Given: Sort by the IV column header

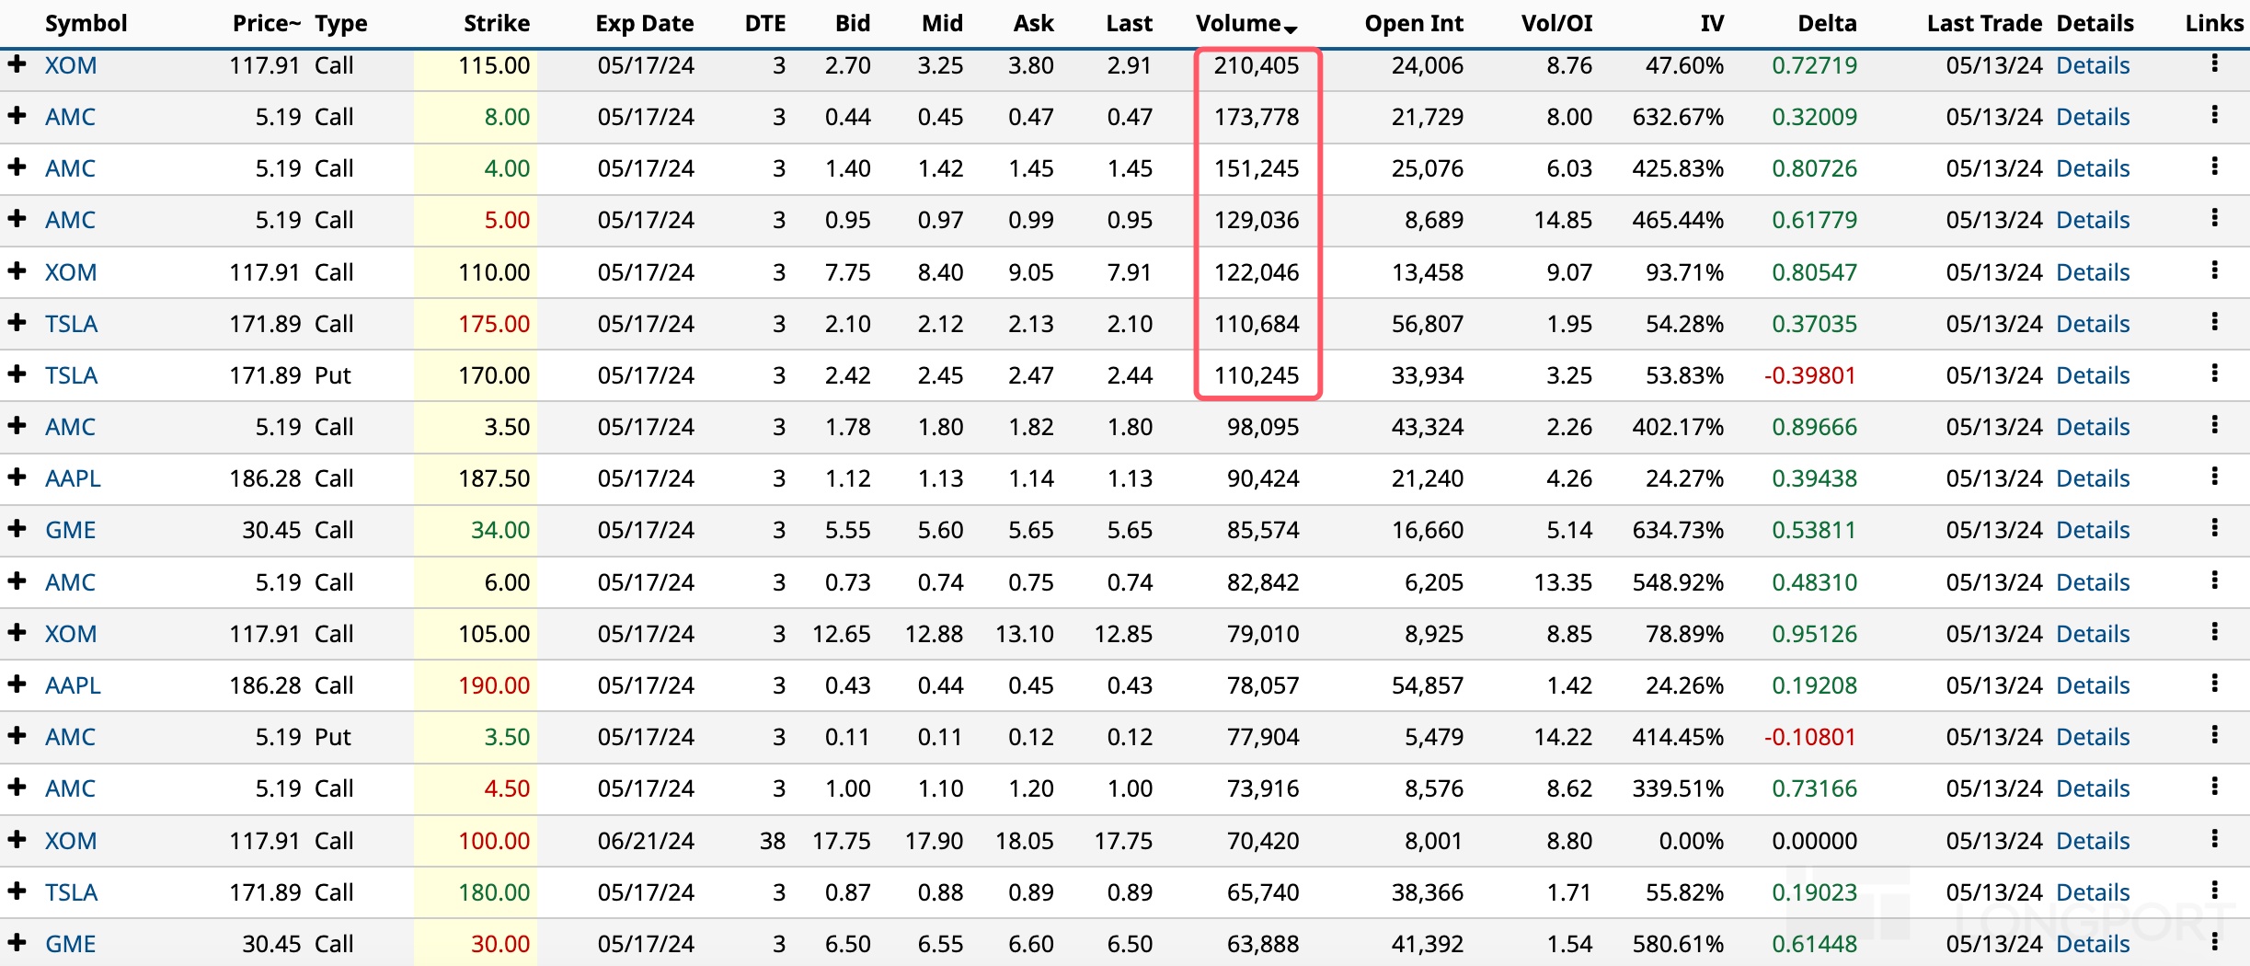Looking at the screenshot, I should click(x=1711, y=24).
